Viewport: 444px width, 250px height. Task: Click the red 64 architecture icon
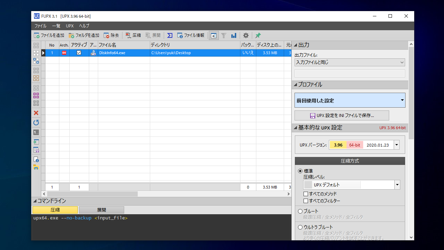pos(64,53)
